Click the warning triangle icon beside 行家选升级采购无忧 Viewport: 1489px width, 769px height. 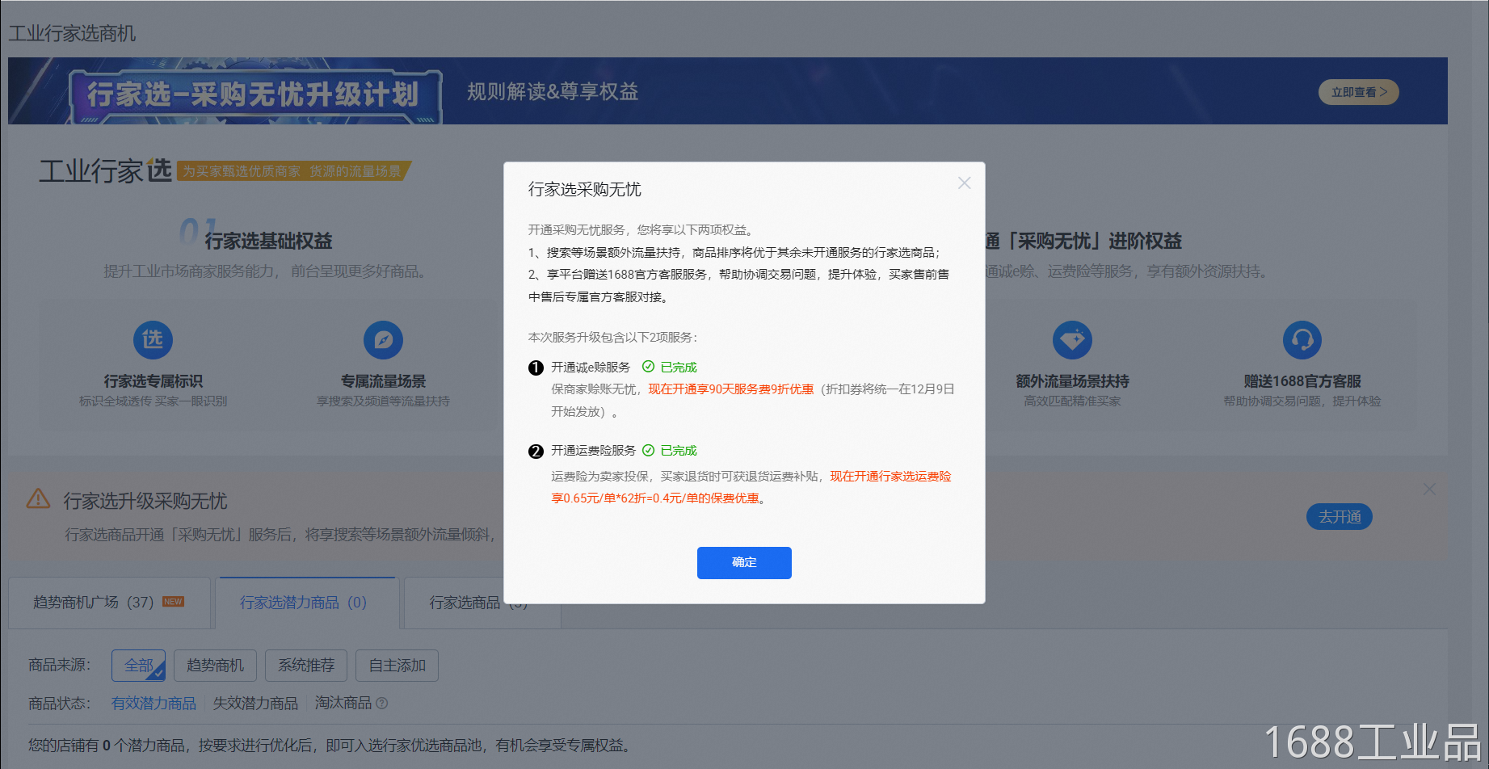[38, 499]
